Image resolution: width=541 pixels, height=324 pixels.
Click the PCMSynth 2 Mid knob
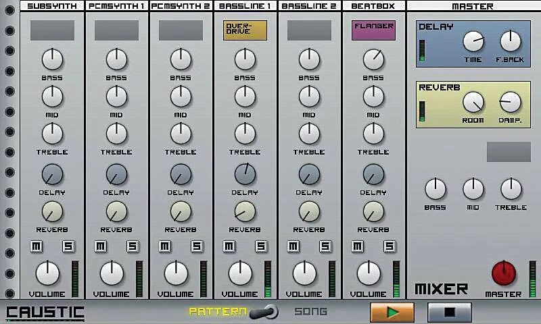click(181, 97)
